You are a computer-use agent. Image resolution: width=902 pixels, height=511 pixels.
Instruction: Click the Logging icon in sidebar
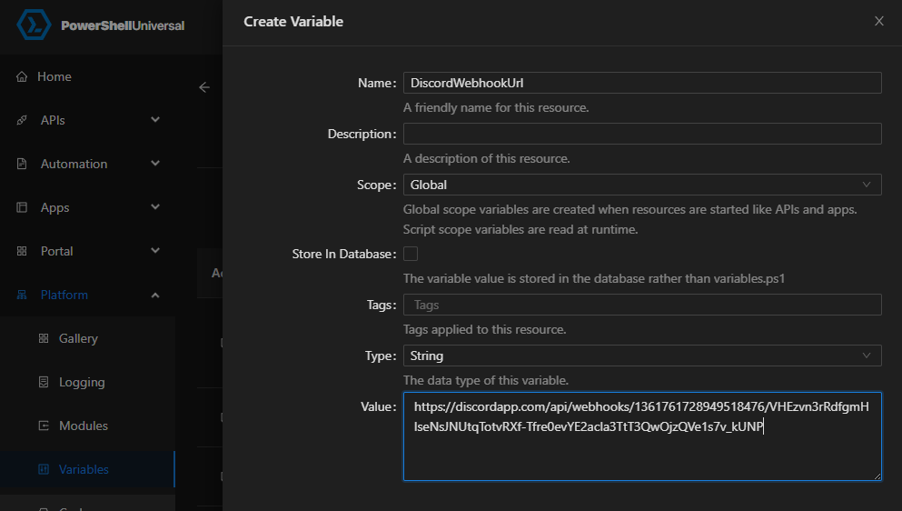pos(44,382)
